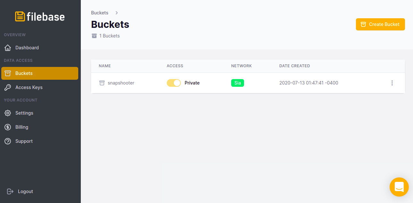
Task: Click the Support question mark icon
Action: [8, 141]
